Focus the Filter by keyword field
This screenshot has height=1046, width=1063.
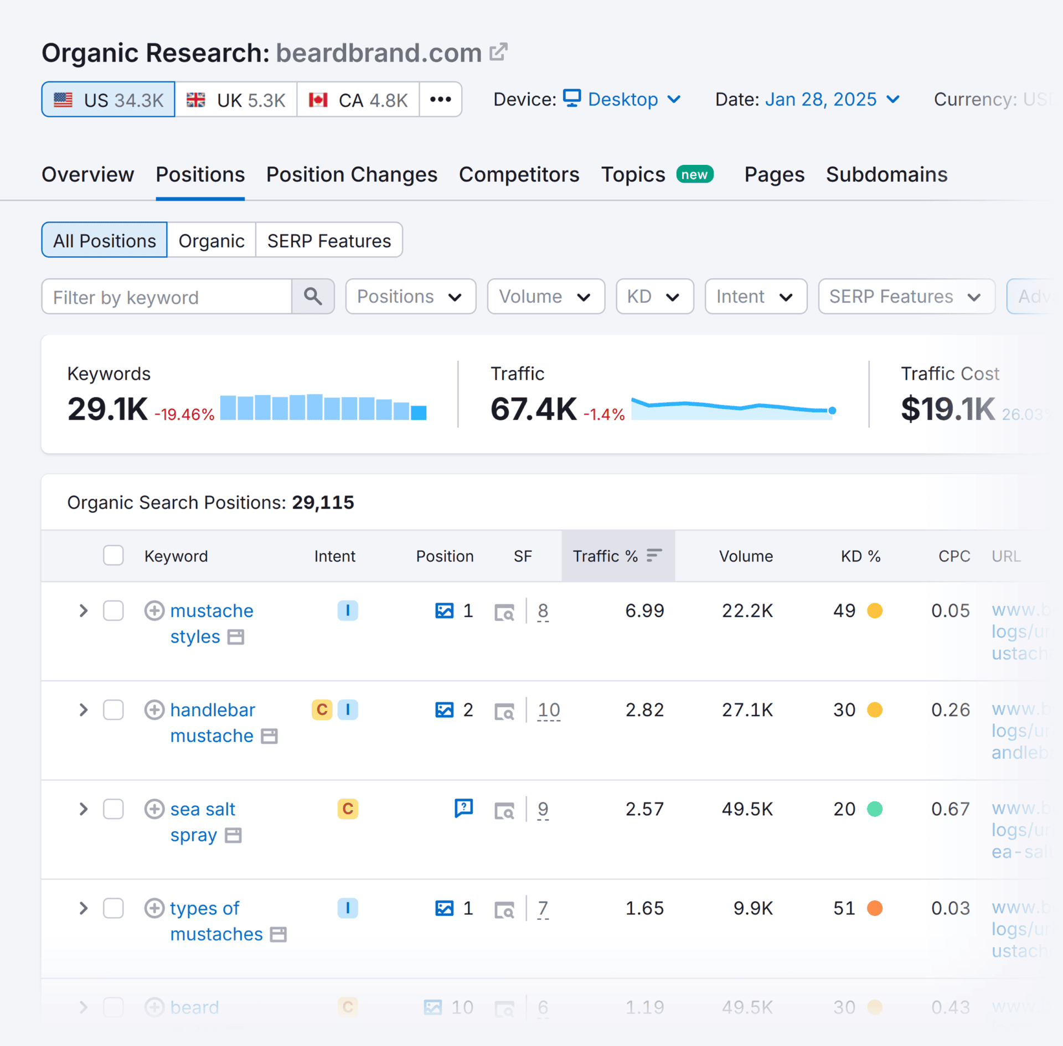point(167,297)
